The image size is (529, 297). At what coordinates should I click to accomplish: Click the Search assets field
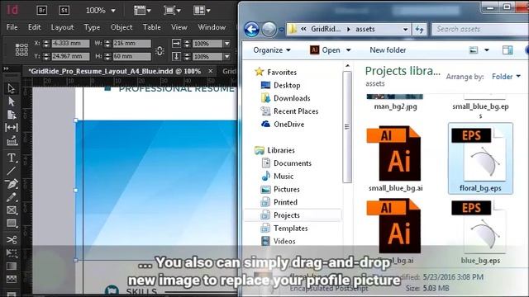coord(479,30)
